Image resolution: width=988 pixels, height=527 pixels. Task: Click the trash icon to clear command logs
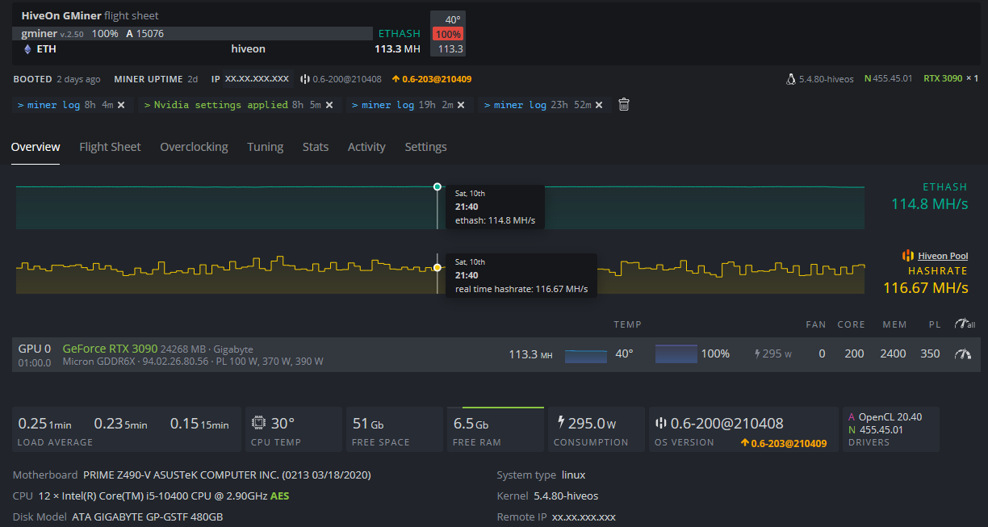[624, 104]
